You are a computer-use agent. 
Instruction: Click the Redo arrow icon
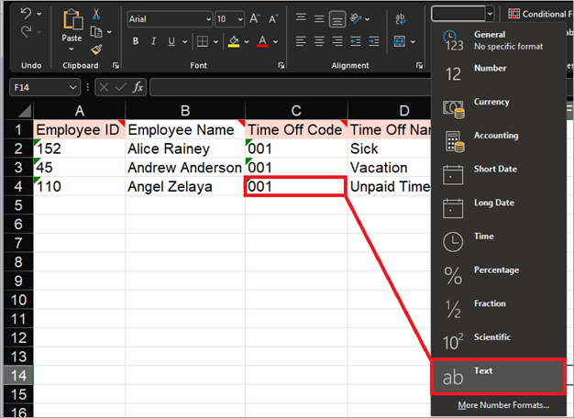[x=26, y=31]
